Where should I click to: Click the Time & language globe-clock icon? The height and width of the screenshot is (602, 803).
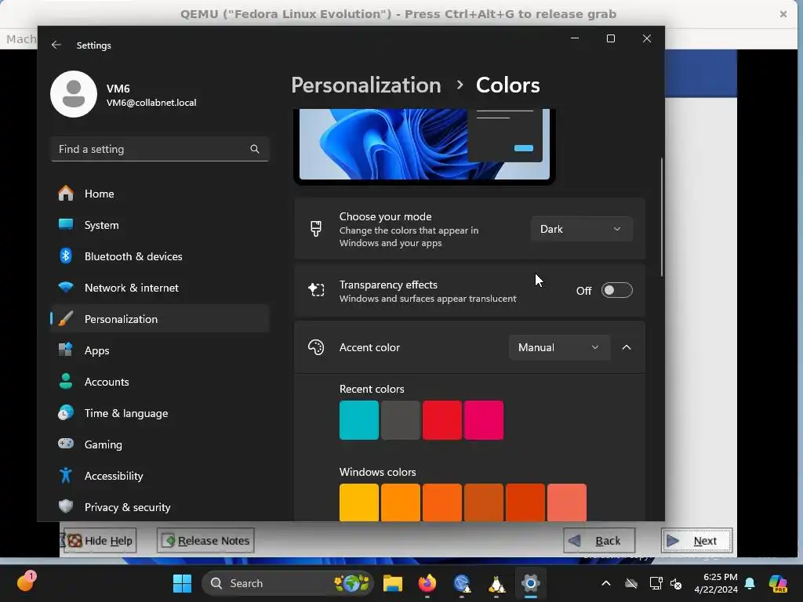(x=66, y=412)
